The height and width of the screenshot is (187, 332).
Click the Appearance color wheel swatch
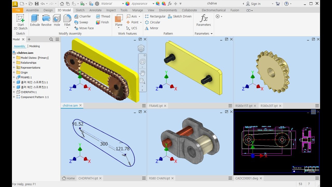click(x=127, y=4)
